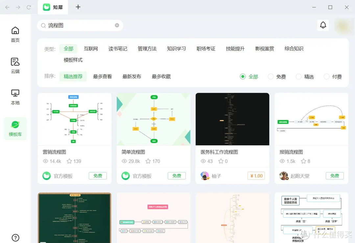This screenshot has height=243, width=355.
Task: Open notifications bell icon
Action: [x=323, y=25]
